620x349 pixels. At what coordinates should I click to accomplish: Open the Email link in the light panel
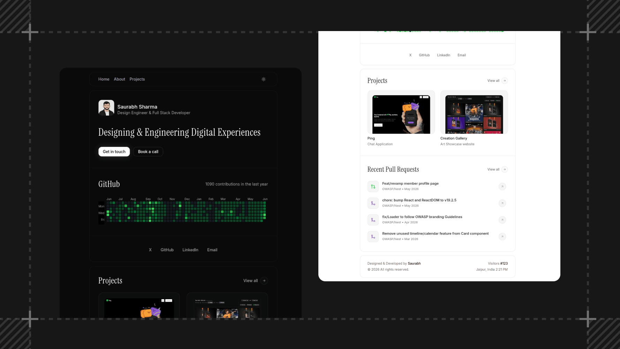click(462, 55)
